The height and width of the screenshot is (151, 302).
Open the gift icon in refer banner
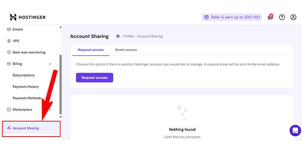tap(206, 17)
